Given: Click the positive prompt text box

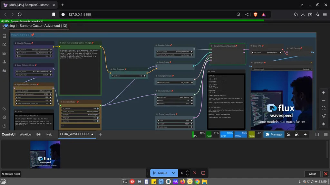Looking at the screenshot, I should [80, 71].
